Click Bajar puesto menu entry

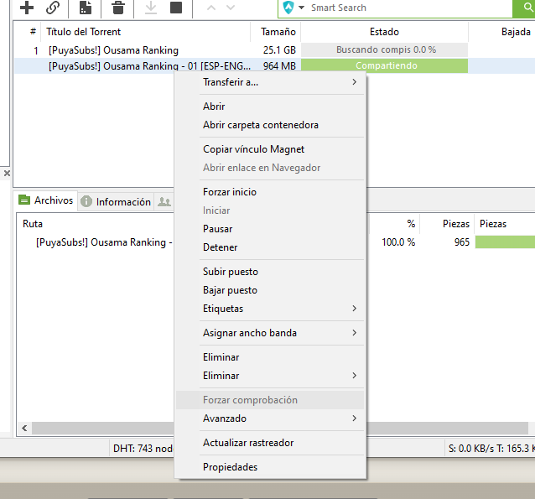[x=270, y=290]
